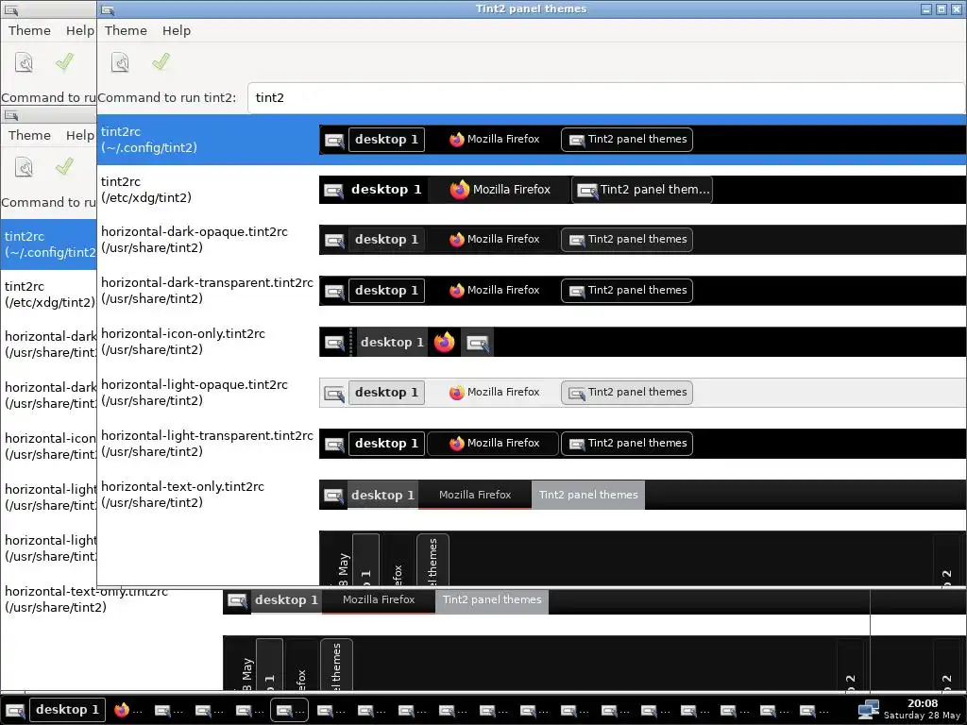Open the Help menu in the rearmost top window
Screen dimensions: 967x725
tap(80, 31)
